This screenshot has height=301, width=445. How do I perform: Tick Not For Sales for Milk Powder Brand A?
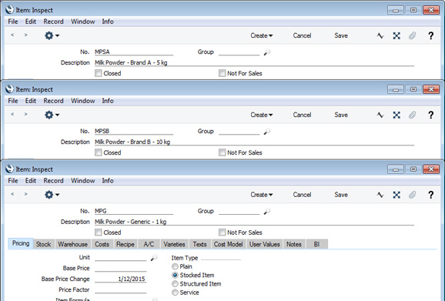pos(222,73)
